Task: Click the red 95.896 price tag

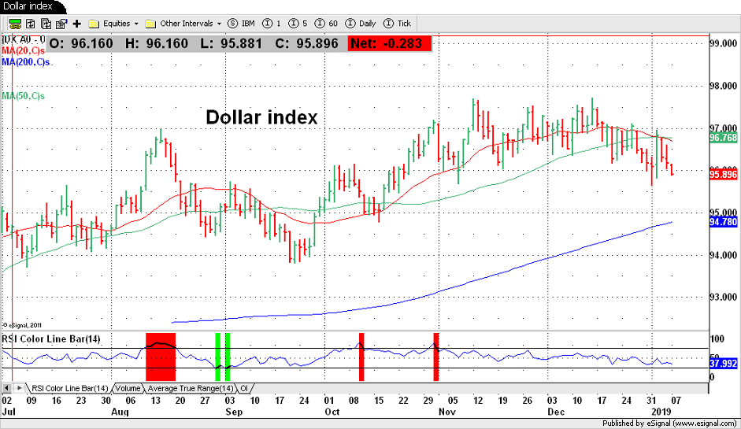Action: (724, 174)
